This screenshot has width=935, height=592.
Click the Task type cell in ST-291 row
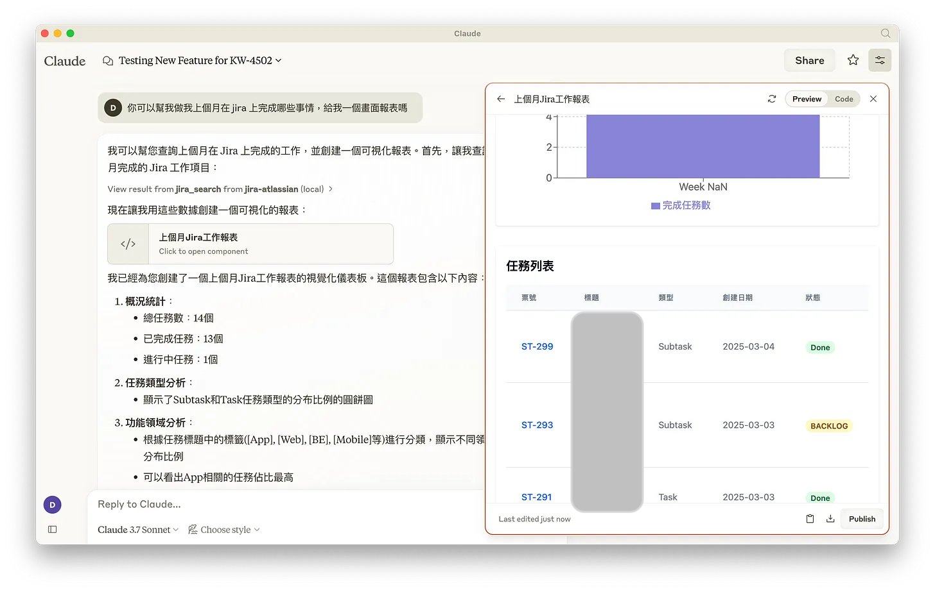tap(668, 497)
